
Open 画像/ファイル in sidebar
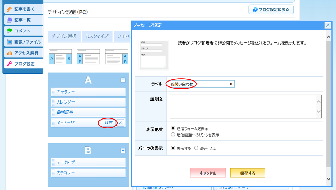(24, 42)
